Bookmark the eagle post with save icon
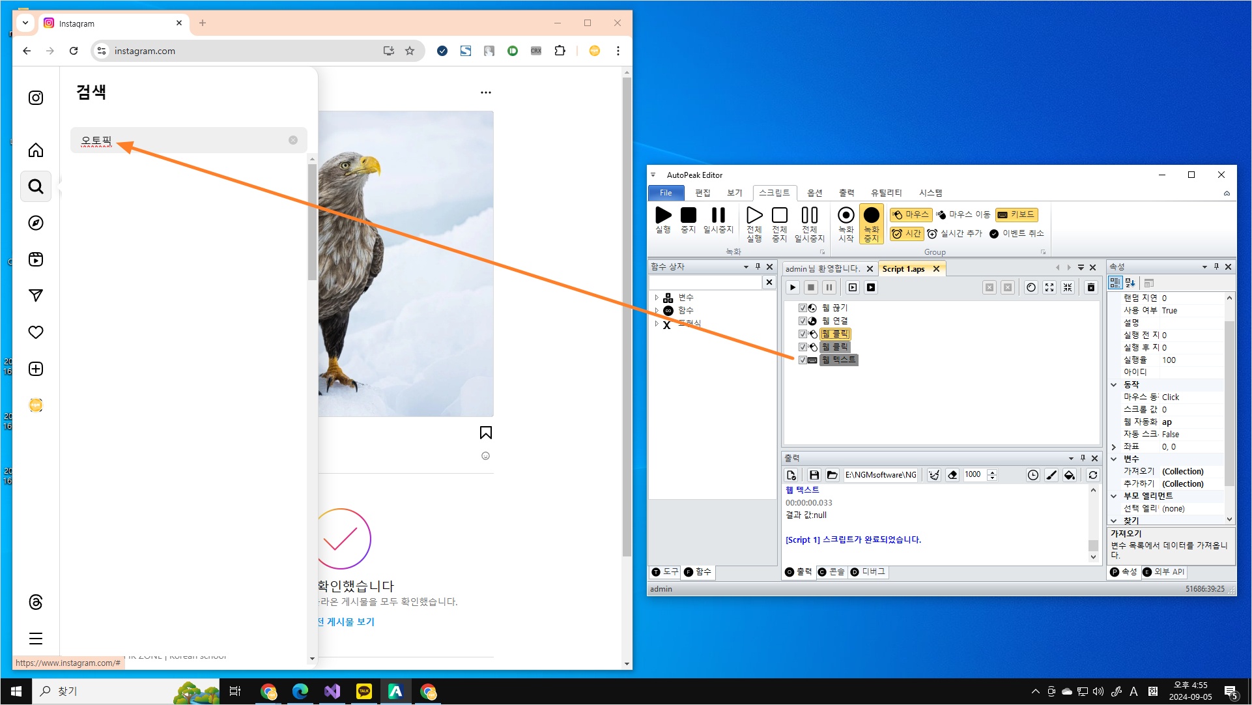This screenshot has height=705, width=1252. tap(486, 433)
